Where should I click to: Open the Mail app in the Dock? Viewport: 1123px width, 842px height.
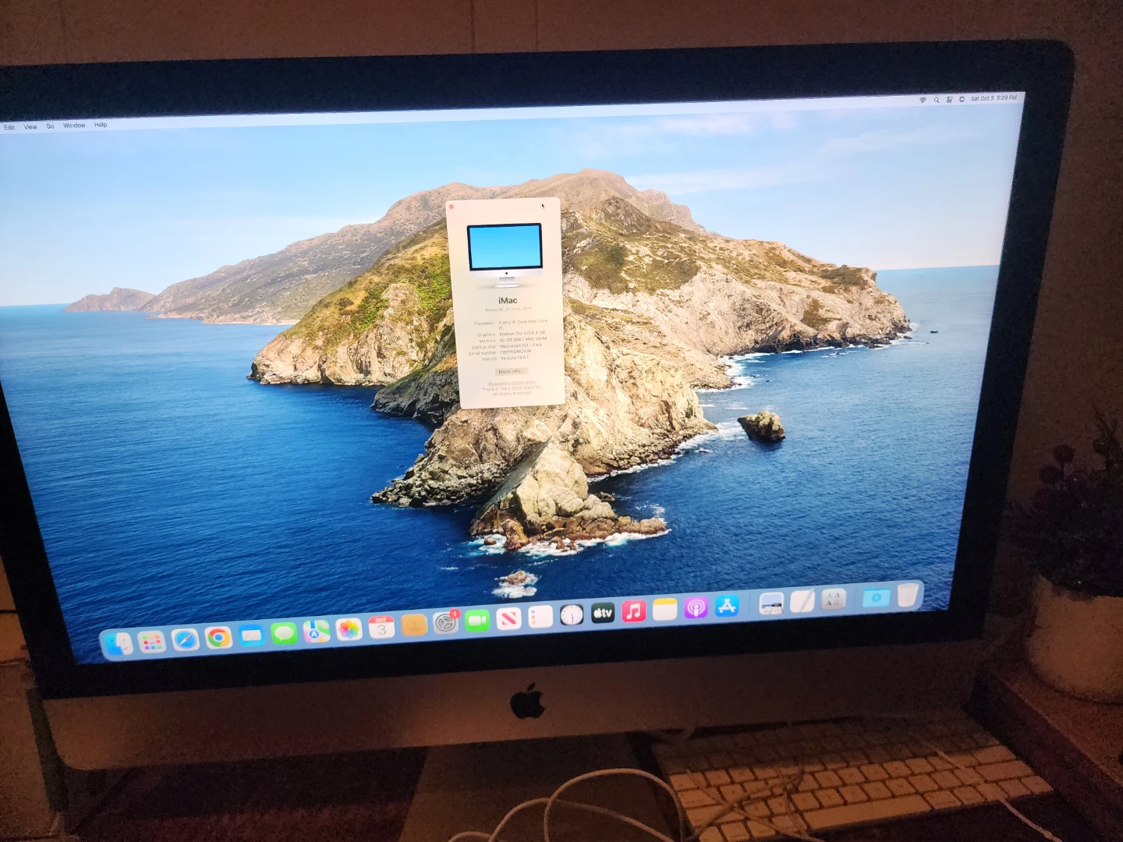click(251, 635)
